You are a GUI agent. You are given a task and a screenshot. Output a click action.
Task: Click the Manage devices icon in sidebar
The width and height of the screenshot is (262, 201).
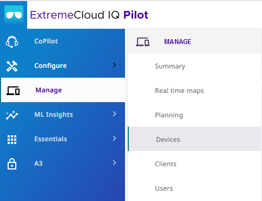(x=13, y=91)
